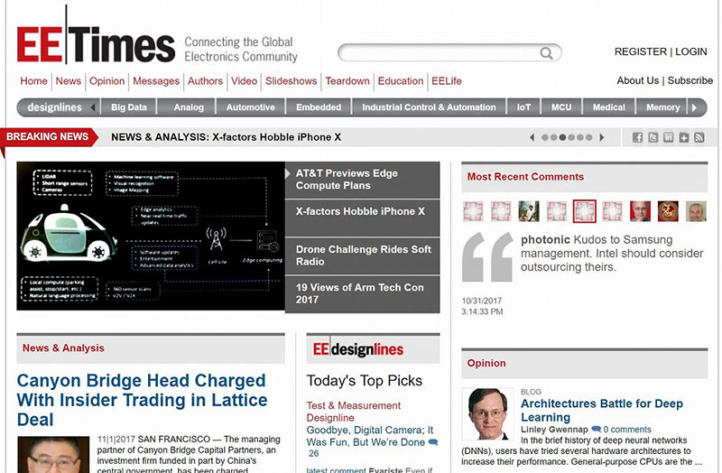The height and width of the screenshot is (473, 722).
Task: Select the last breaking news pagination dot
Action: click(589, 138)
